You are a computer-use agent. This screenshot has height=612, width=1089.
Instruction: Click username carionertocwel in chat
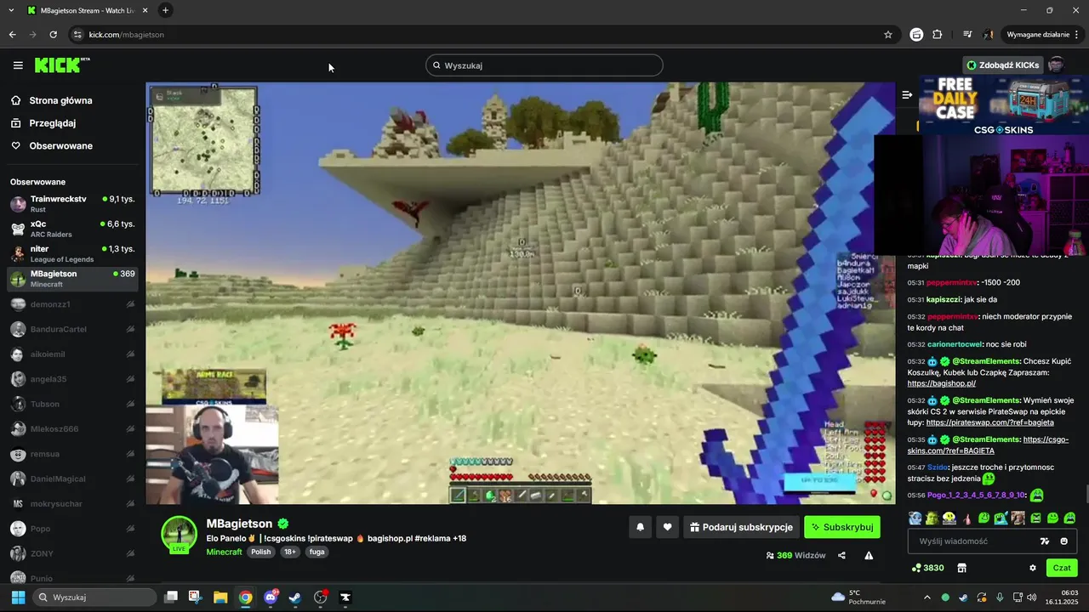(955, 344)
